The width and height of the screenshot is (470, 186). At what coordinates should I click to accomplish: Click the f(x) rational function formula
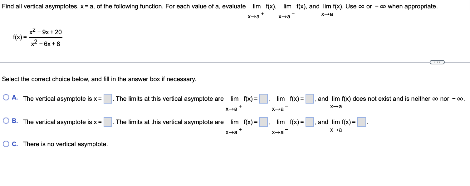point(37,37)
